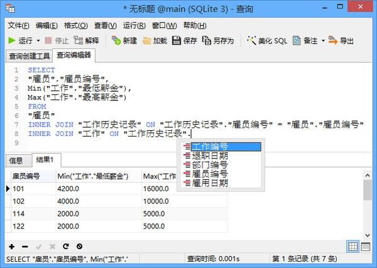Switch to 查询创建工具 tab
Image resolution: width=377 pixels, height=268 pixels.
pos(29,55)
